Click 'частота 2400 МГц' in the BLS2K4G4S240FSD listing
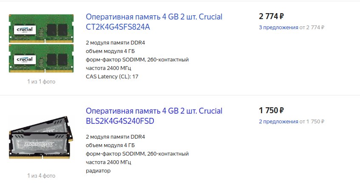 [108, 162]
